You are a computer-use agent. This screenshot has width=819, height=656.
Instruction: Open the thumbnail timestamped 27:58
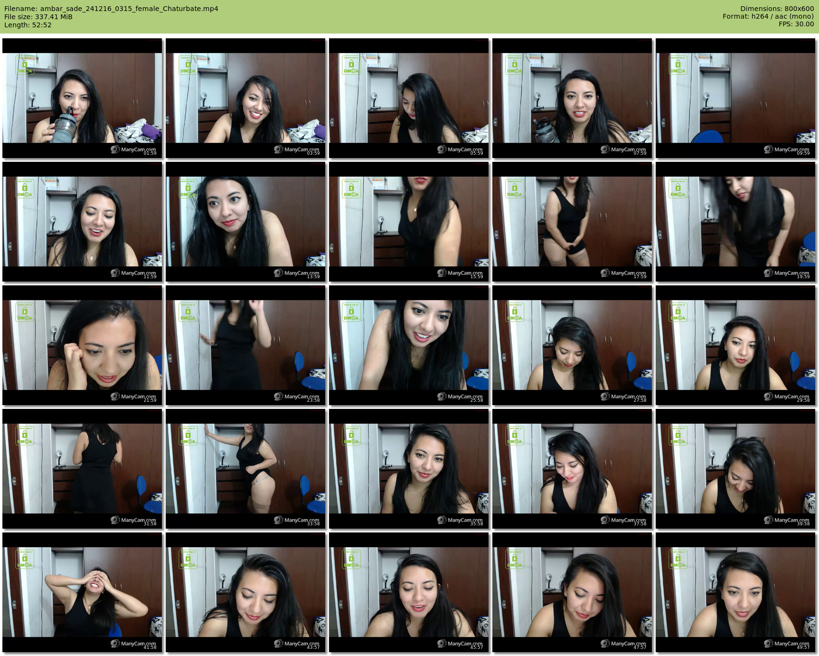tap(572, 345)
